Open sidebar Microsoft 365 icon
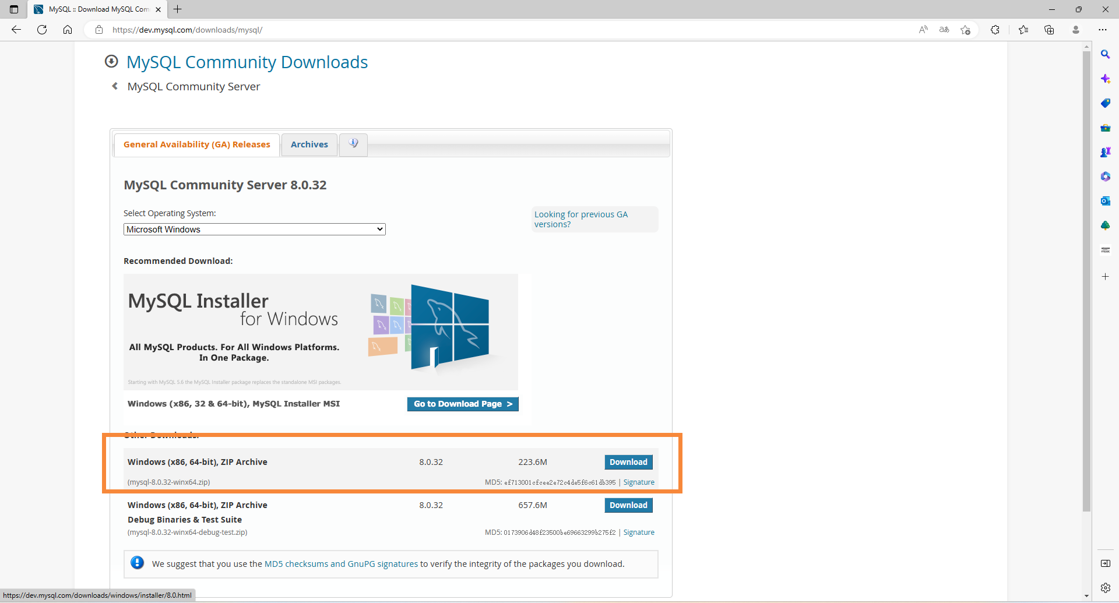This screenshot has height=603, width=1119. click(x=1105, y=177)
